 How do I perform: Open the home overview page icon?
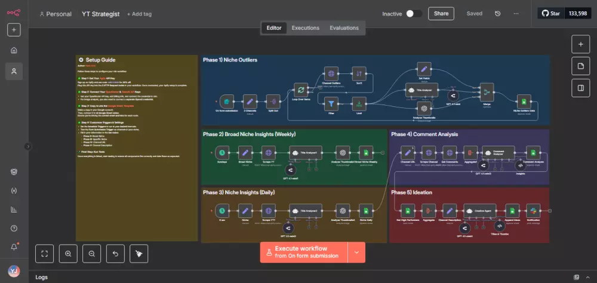14,50
